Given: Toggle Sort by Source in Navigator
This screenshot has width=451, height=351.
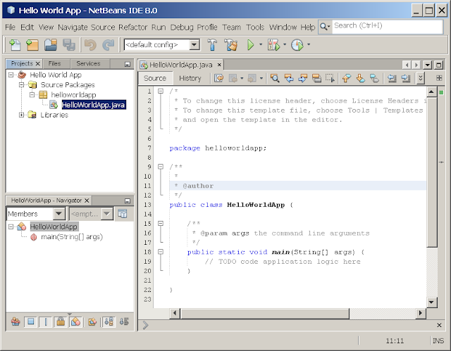Looking at the screenshot, I should pyautogui.click(x=124, y=321).
